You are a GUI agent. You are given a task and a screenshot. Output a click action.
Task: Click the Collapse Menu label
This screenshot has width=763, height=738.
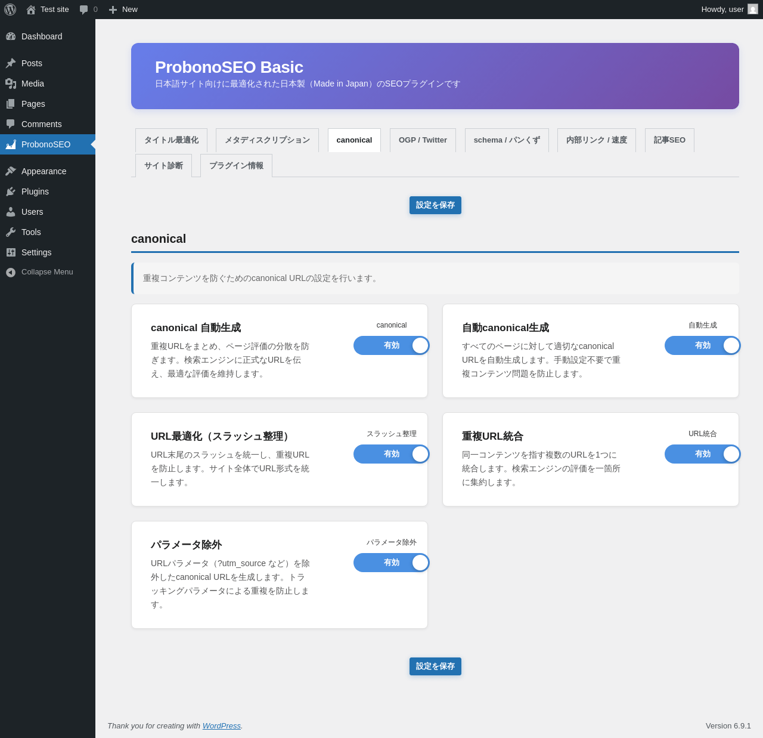[47, 272]
